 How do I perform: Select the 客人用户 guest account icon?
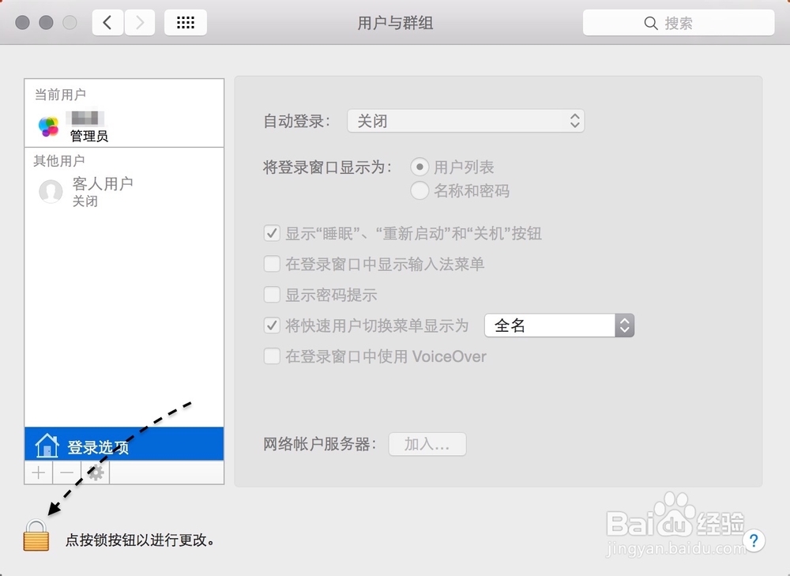click(x=51, y=191)
